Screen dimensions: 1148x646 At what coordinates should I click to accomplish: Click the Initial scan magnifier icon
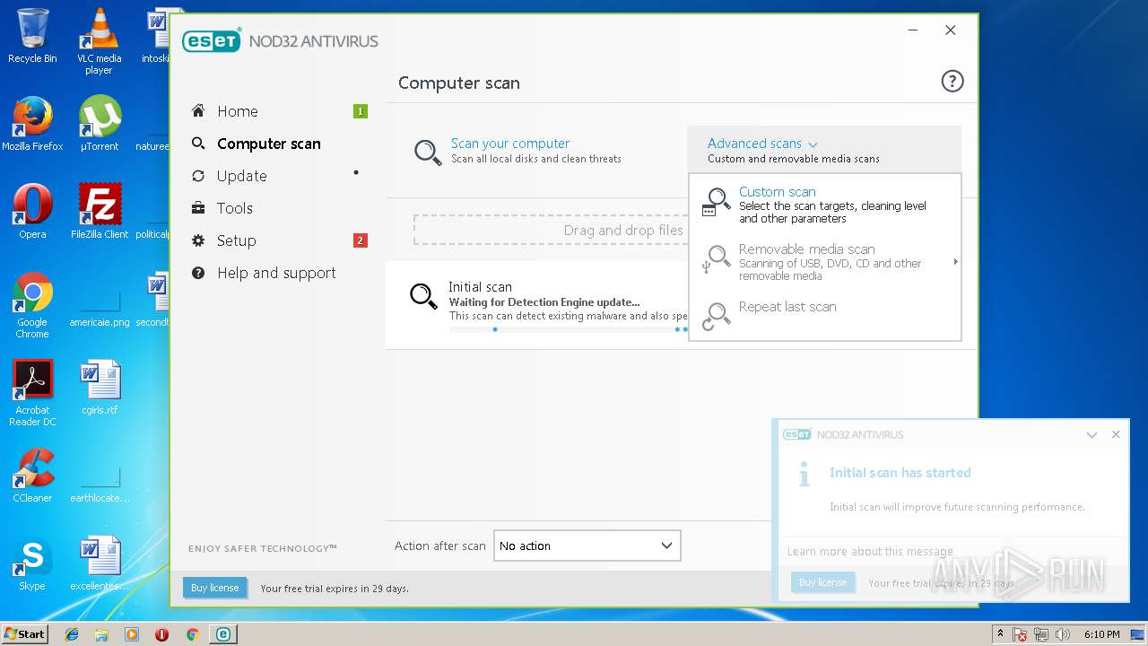(x=423, y=295)
